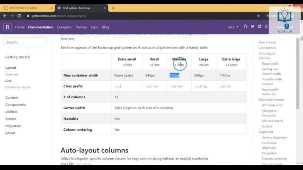This screenshot has height=170, width=303.
Task: Expand Utilities sidebar section
Action: coord(11,111)
